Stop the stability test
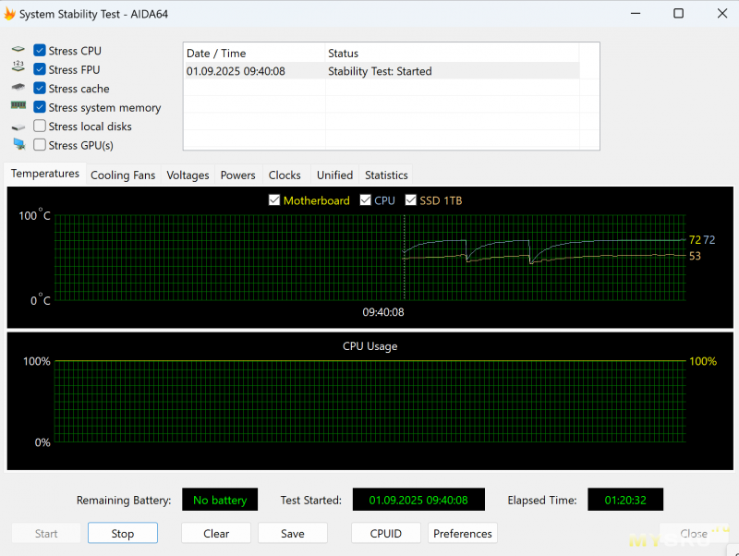 (x=123, y=534)
